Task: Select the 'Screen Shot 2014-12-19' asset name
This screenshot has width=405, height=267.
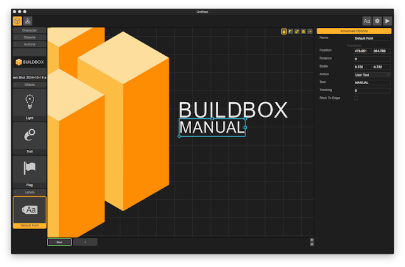Action: pyautogui.click(x=30, y=77)
